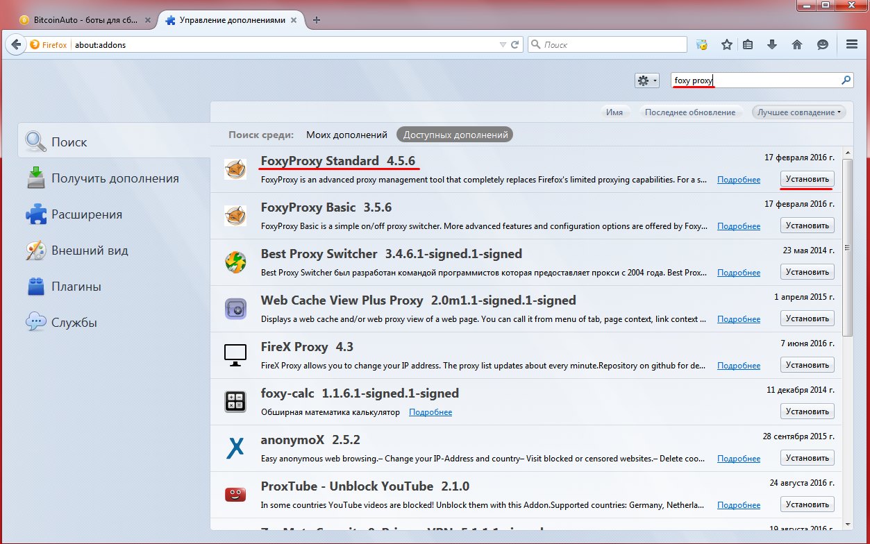Open the Firefox hamburger menu

[852, 44]
